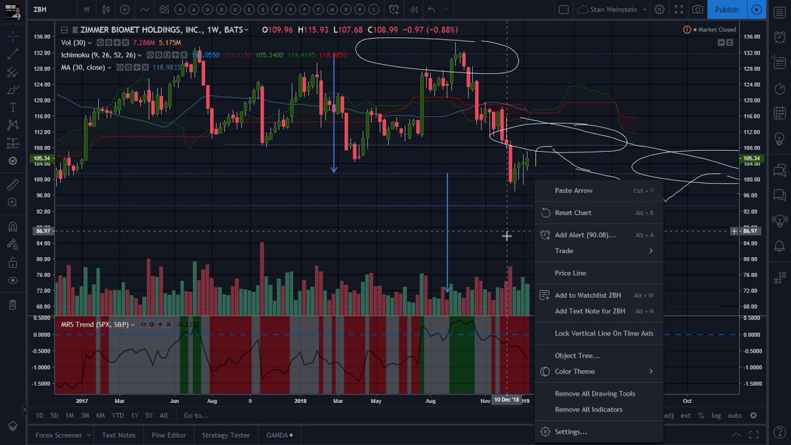Toggle magnet mode for drawings
The height and width of the screenshot is (445, 791).
[12, 227]
